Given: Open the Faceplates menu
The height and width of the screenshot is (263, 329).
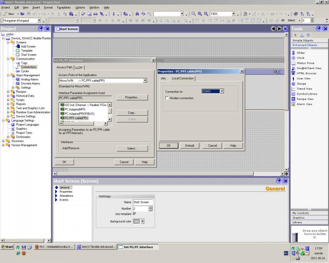Looking at the screenshot, I should click(64, 7).
